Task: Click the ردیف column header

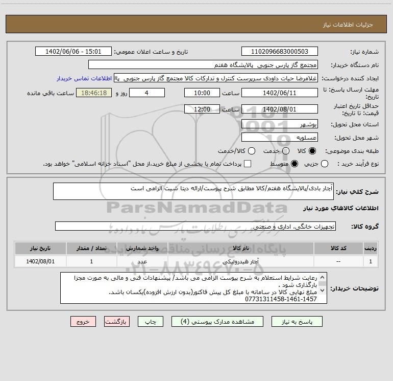Action: coord(371,248)
